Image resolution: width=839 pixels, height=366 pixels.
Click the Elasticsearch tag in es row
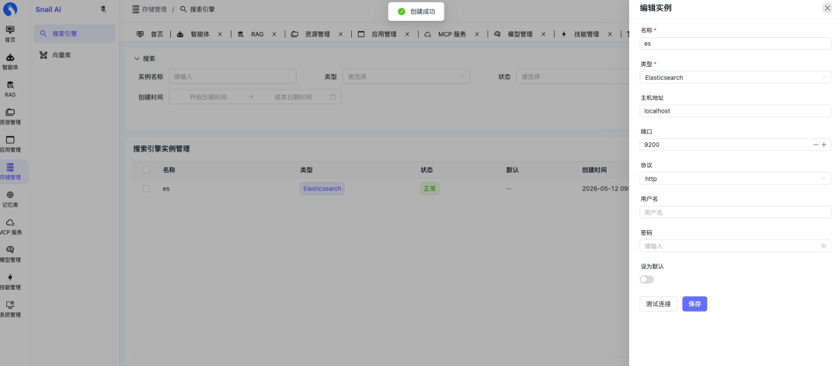click(322, 189)
